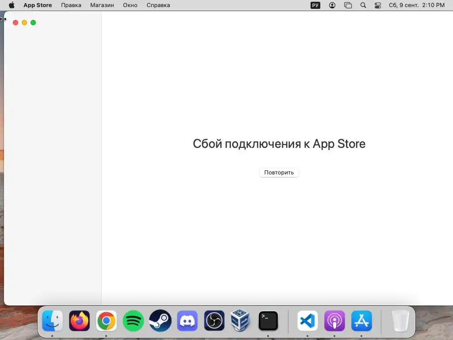Click the Сбой подключения к App Store message
Viewport: 453px width, 340px height.
(279, 144)
